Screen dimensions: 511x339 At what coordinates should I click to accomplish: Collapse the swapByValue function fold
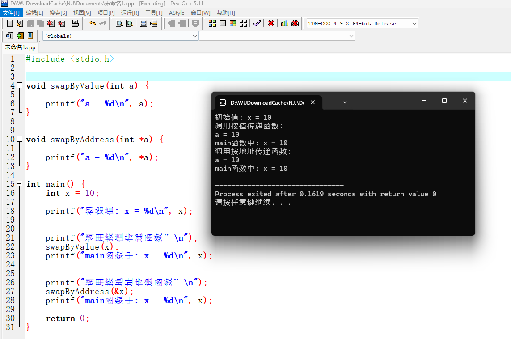click(20, 85)
